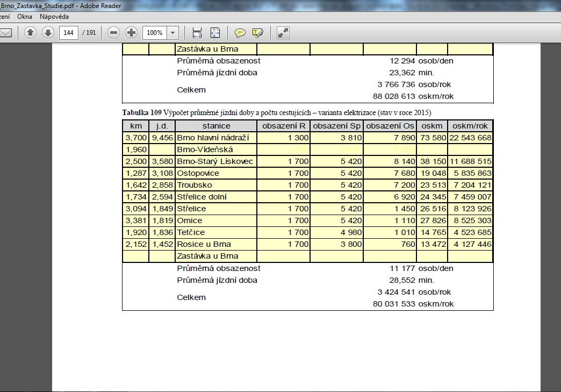Add a sticky note comment
561x392 pixels.
(x=240, y=33)
